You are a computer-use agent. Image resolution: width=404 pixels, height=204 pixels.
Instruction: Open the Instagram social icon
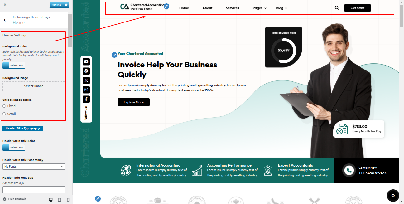coord(86,90)
